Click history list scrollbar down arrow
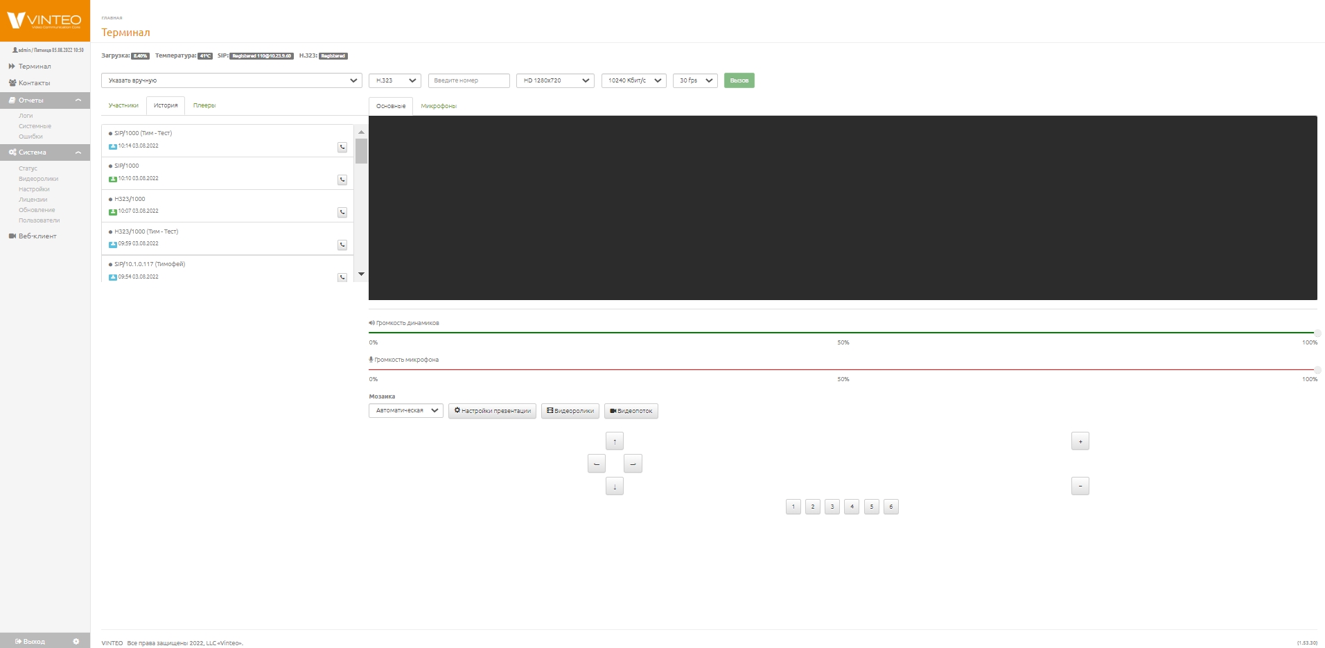The image size is (1325, 648). coord(361,274)
